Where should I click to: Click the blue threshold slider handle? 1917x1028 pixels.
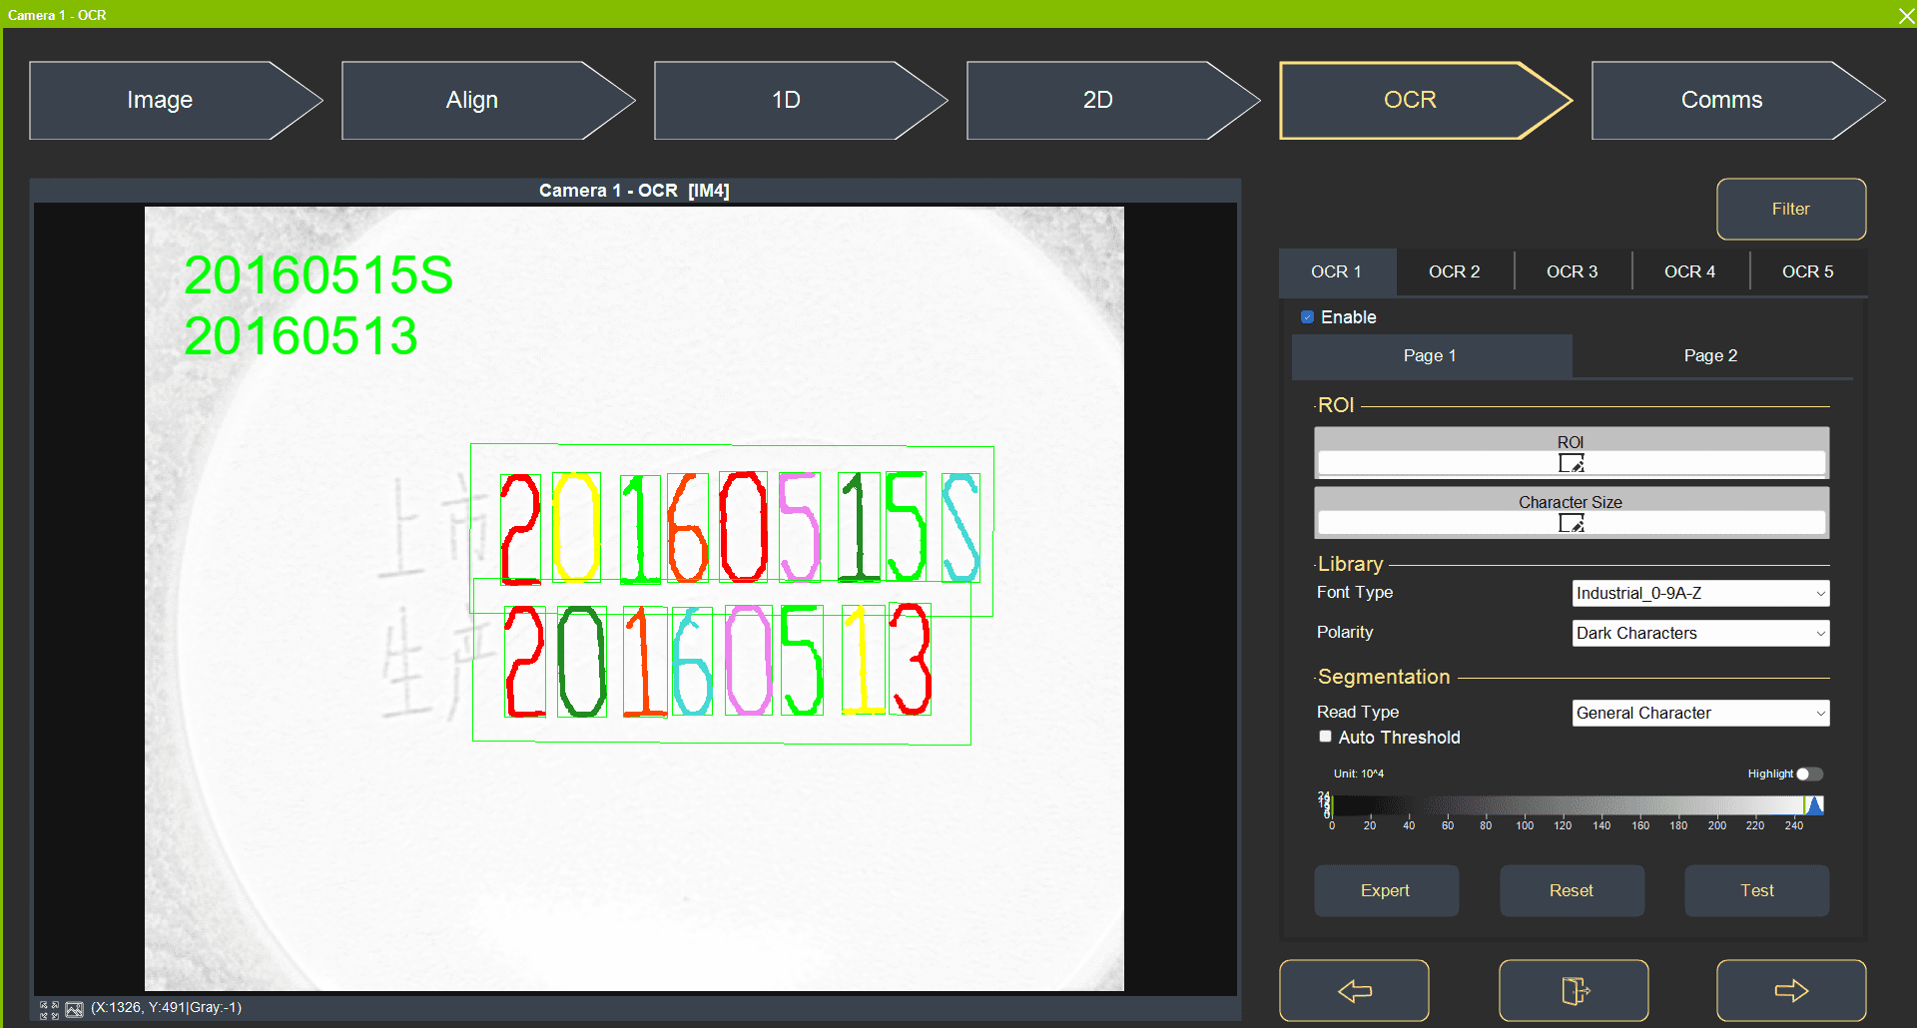point(1815,805)
